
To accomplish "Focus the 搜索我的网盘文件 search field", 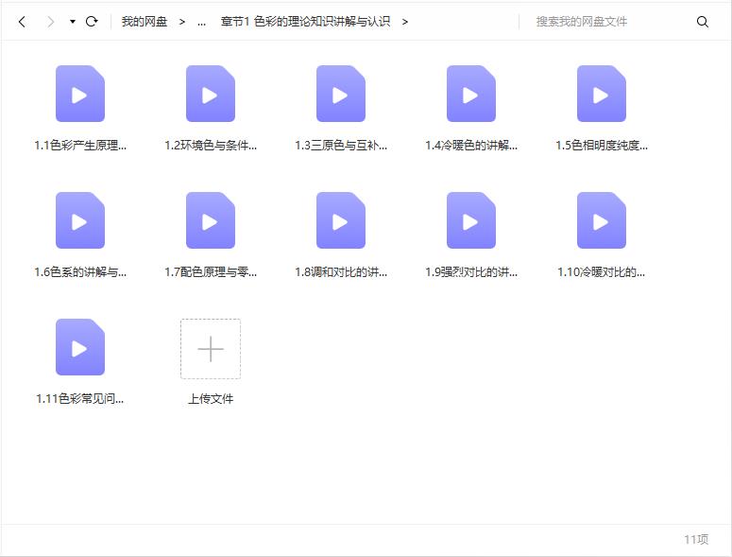I will (x=607, y=22).
